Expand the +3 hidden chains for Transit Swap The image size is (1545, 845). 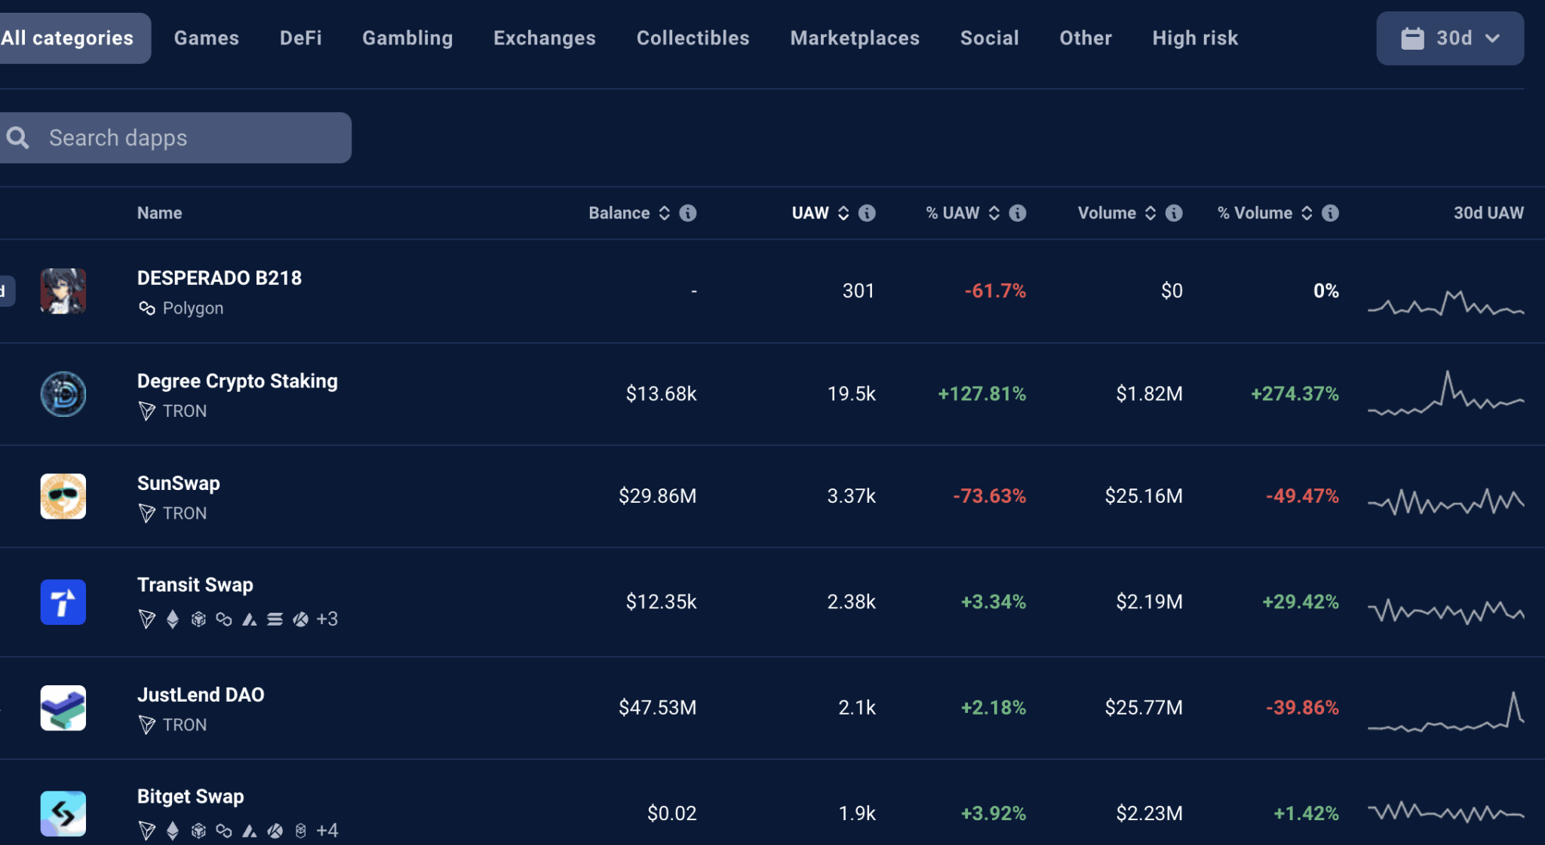pos(327,619)
